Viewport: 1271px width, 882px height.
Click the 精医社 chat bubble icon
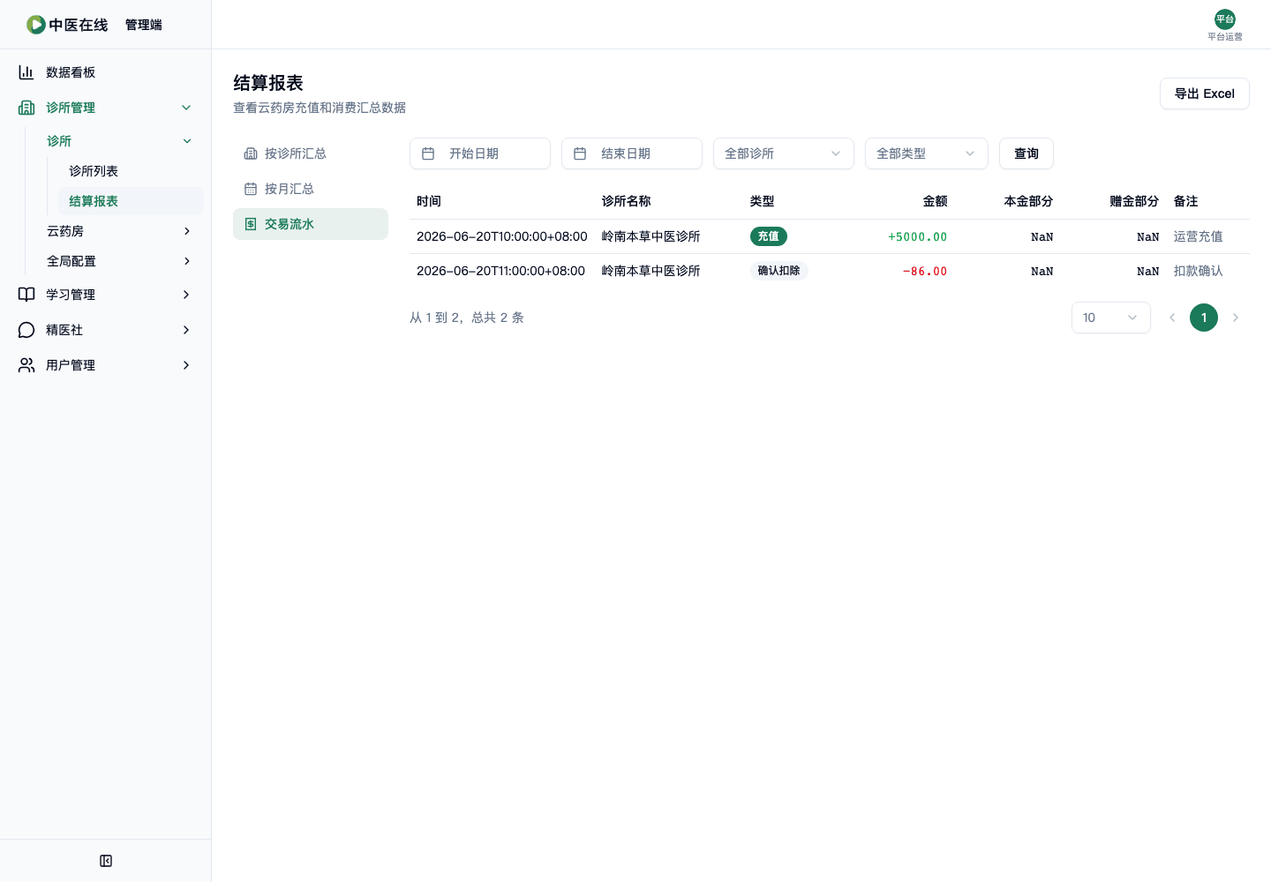(x=26, y=330)
